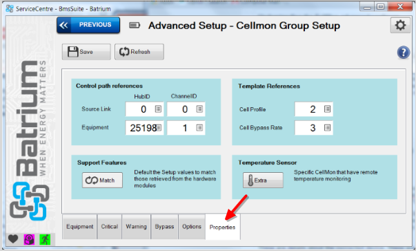416x251 pixels.
Task: Open the Source Link HubID picker icon
Action: pyautogui.click(x=158, y=109)
